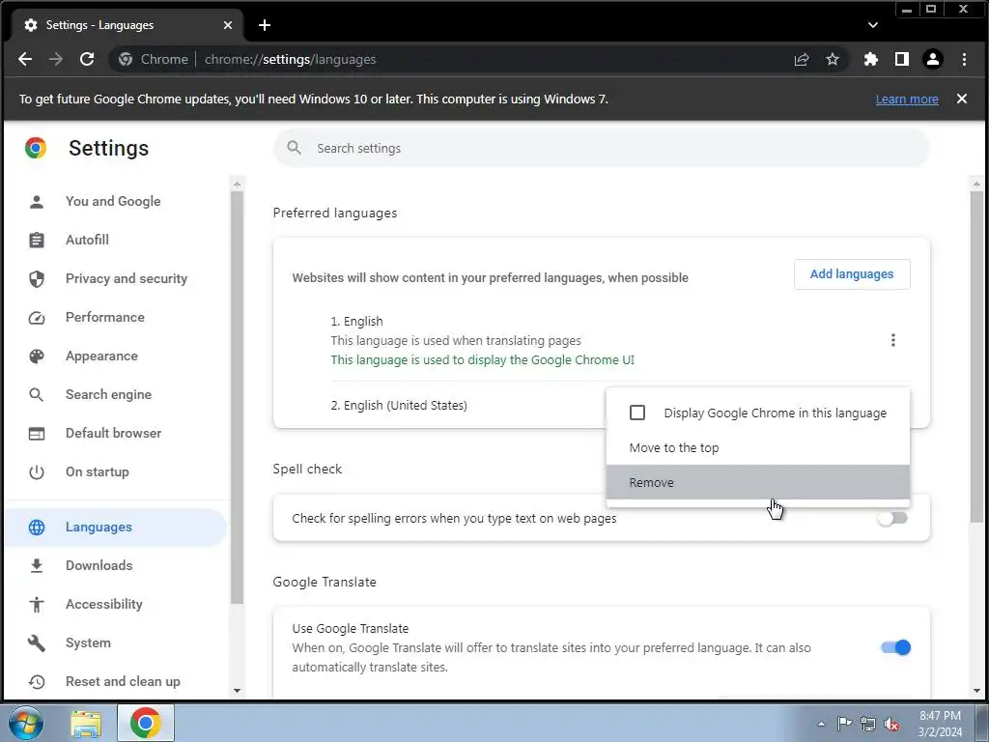
Task: Close the Settings - Languages tab
Action: (228, 25)
